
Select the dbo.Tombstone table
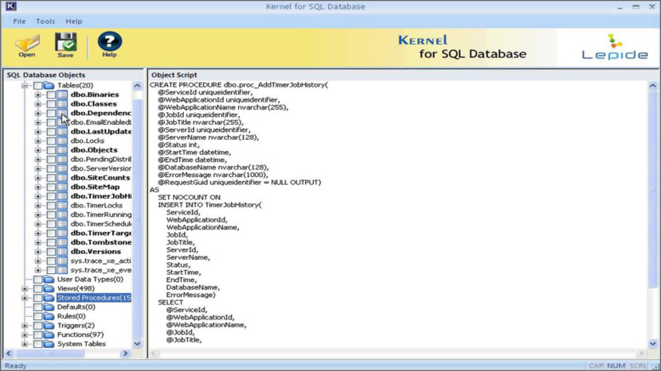[101, 242]
